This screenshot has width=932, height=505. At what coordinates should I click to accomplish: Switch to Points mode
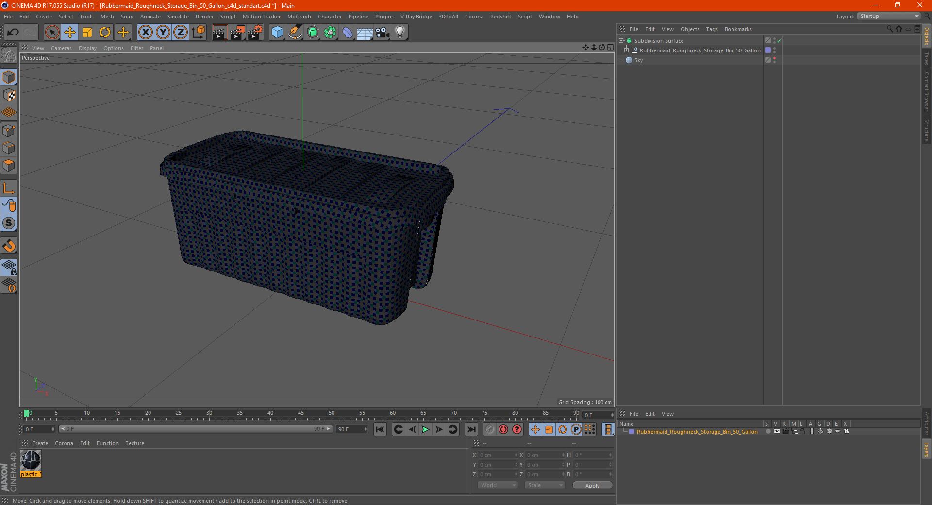pyautogui.click(x=9, y=131)
